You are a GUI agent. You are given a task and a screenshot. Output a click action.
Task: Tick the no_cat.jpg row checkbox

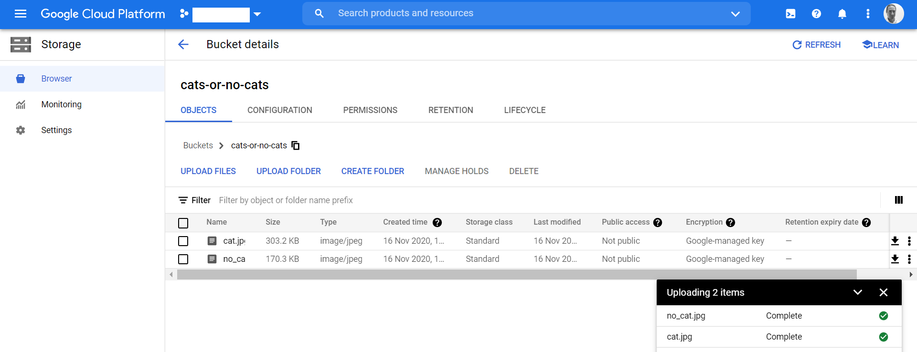pyautogui.click(x=183, y=259)
